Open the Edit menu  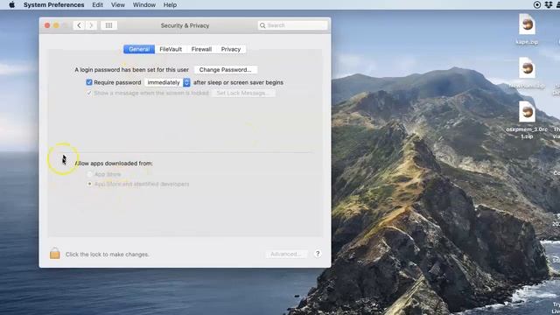tap(97, 5)
